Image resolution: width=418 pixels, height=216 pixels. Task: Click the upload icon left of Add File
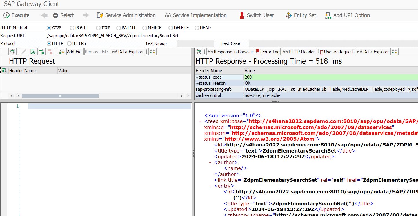tap(62, 52)
